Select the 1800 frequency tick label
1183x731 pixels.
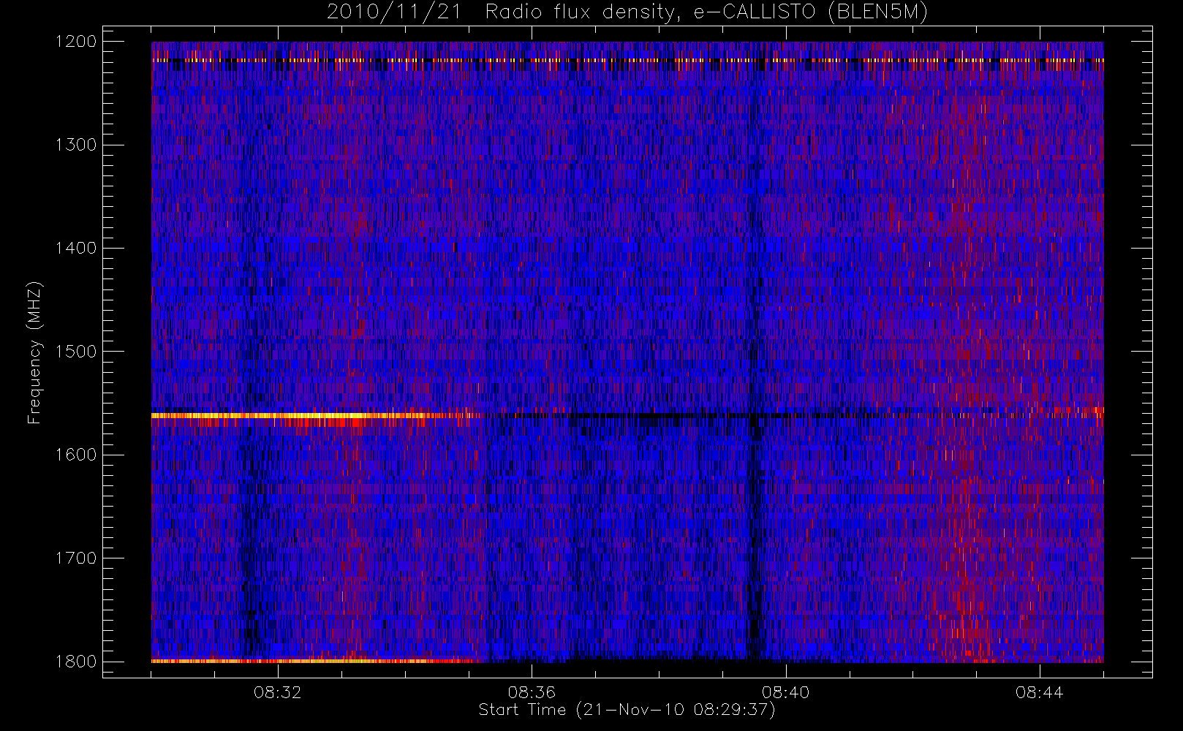76,662
